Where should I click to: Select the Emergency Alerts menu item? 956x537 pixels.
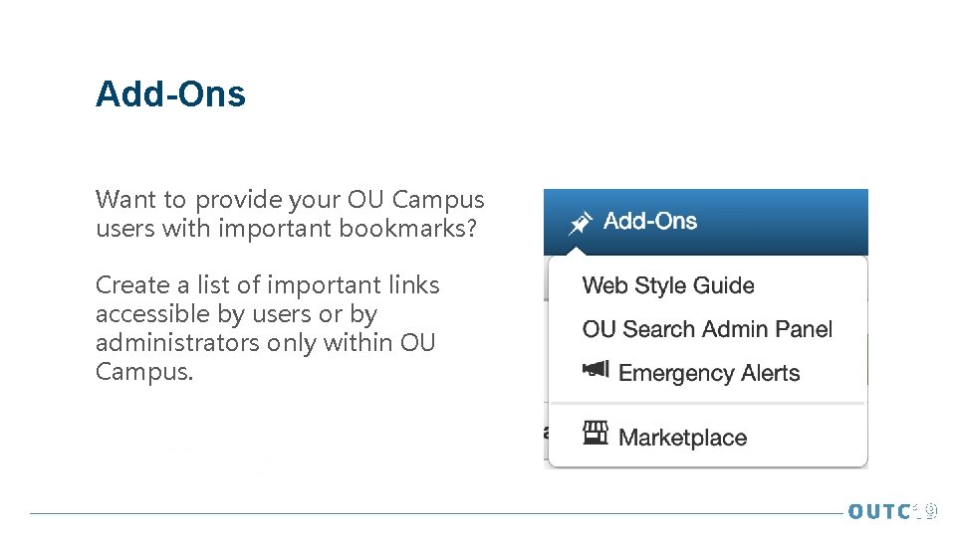tap(709, 374)
